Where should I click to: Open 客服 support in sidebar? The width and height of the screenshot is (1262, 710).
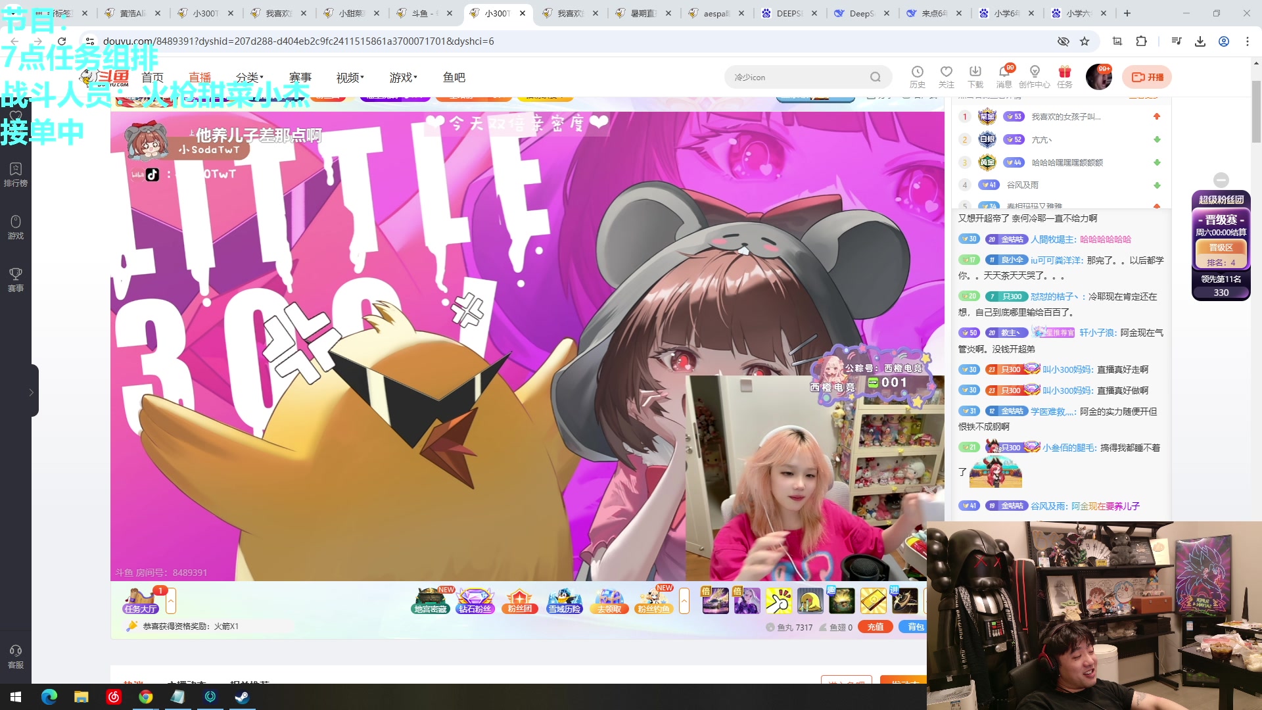16,656
